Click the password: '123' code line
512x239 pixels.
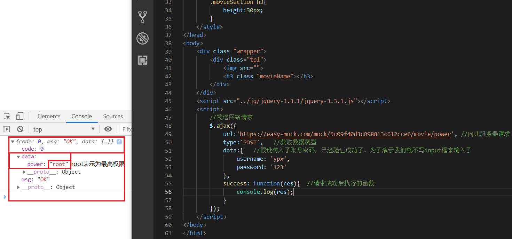tap(261, 167)
